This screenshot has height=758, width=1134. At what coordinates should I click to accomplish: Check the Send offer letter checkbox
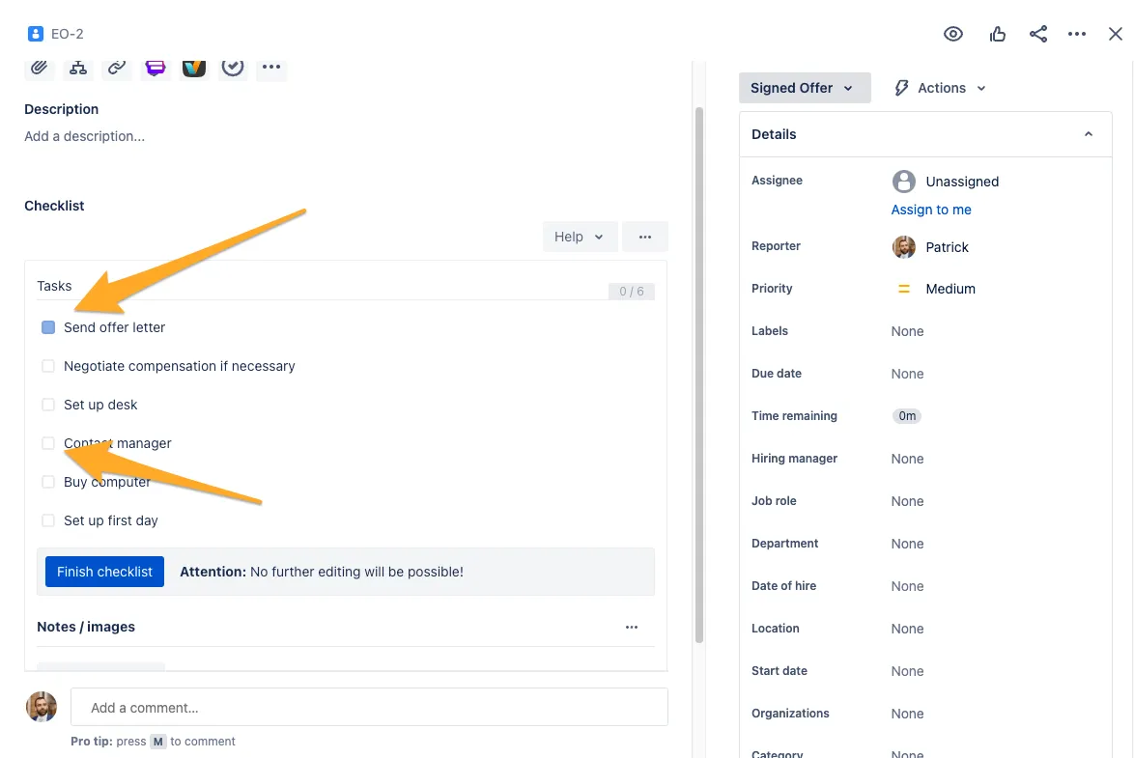pyautogui.click(x=48, y=327)
